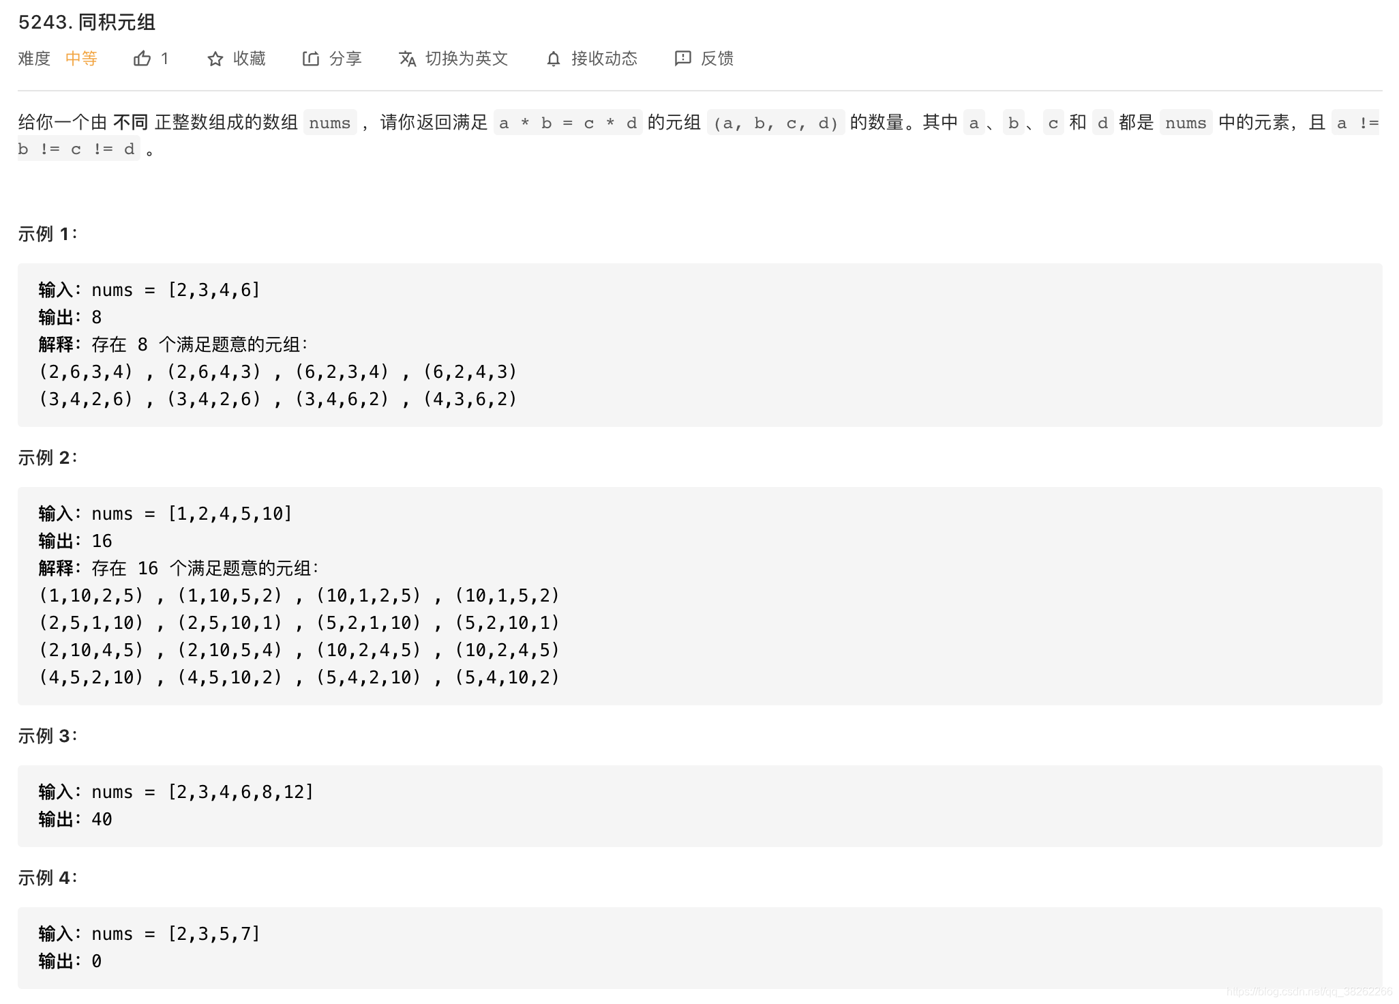The image size is (1399, 1004).
Task: Click the thumbs-up like icon
Action: pos(142,59)
